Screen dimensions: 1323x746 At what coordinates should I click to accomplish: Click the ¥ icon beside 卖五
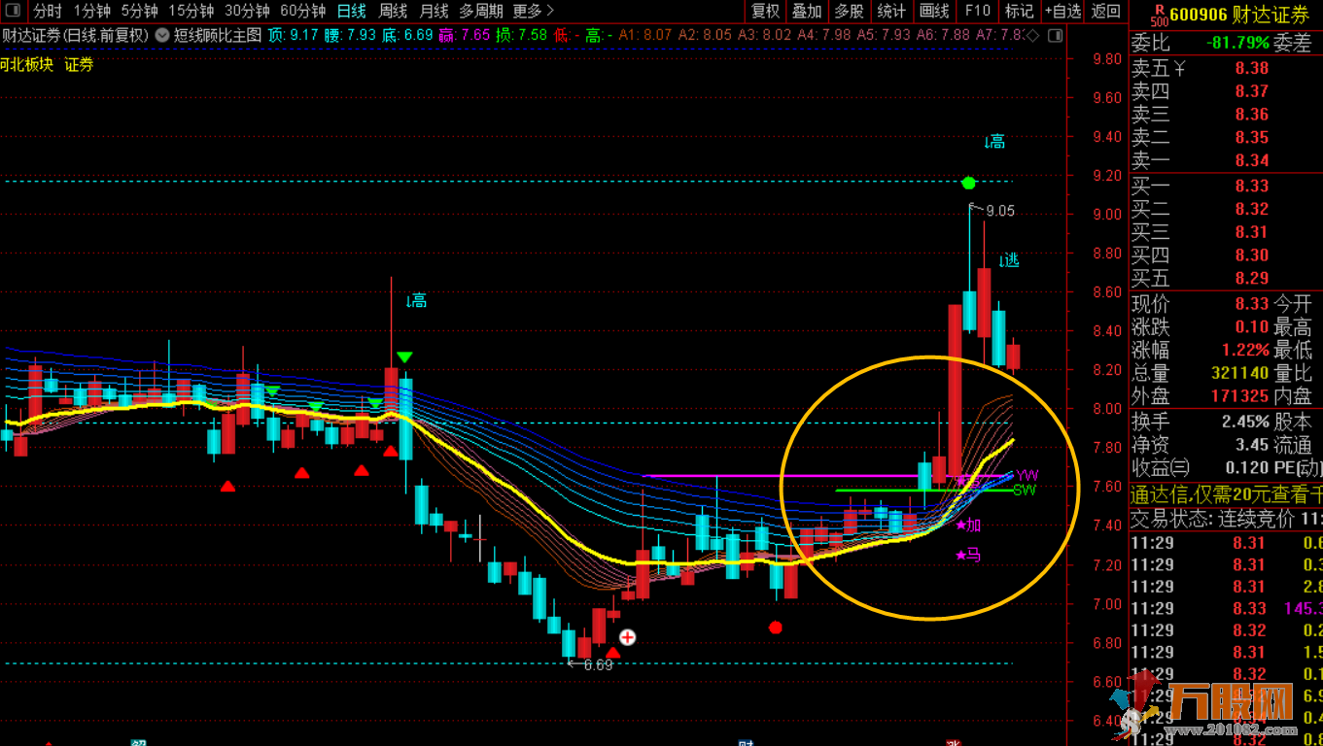tap(1179, 69)
